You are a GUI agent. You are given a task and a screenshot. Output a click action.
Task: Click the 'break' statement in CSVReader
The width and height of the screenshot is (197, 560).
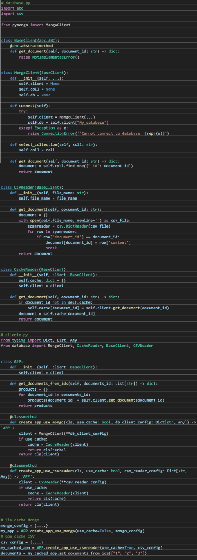tap(51, 248)
